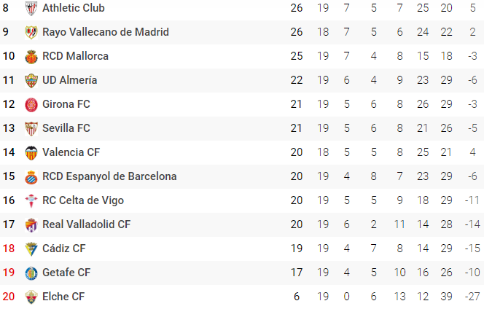Viewport: 484px width, 309px height.
Task: Click the red position number 18
Action: coord(9,249)
